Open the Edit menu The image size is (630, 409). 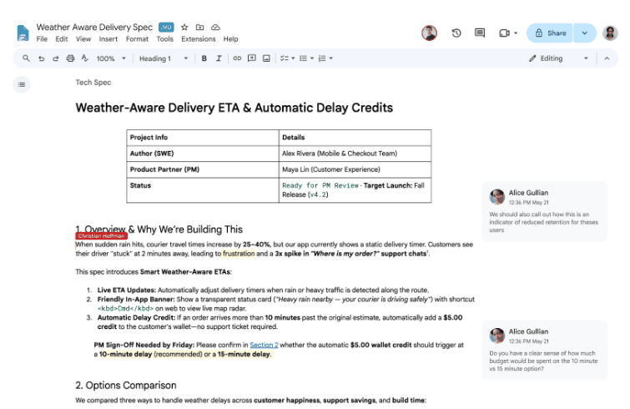pyautogui.click(x=62, y=39)
